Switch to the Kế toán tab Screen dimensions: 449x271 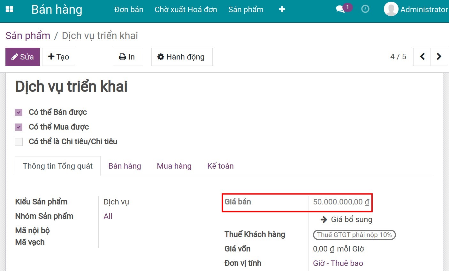click(220, 166)
